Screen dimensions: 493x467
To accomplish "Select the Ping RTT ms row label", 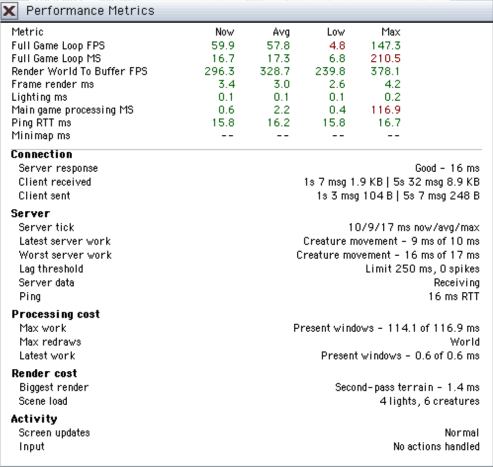I will (41, 123).
